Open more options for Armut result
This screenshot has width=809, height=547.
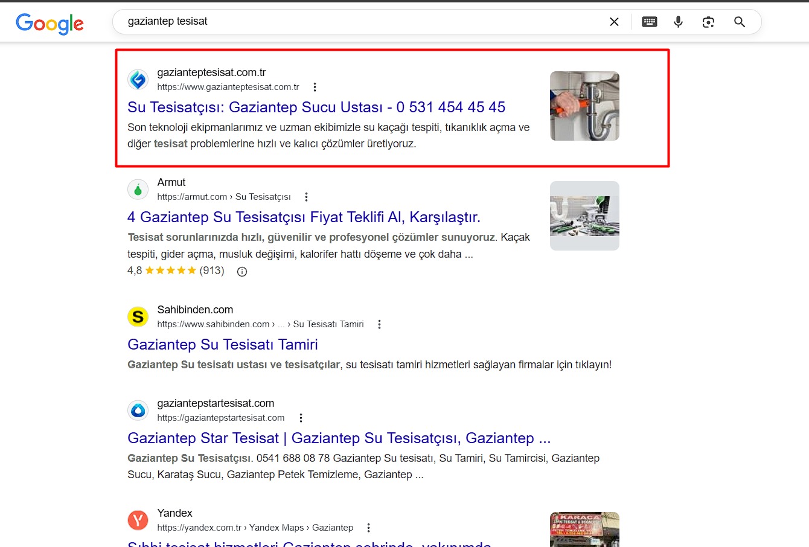click(x=306, y=197)
